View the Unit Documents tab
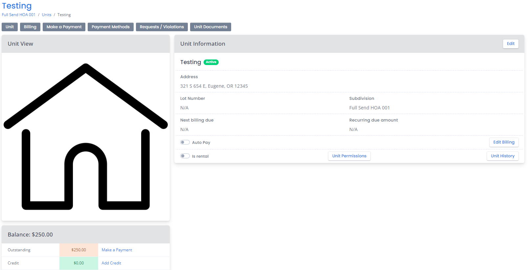Screen dimensions: 528x270 (210, 27)
